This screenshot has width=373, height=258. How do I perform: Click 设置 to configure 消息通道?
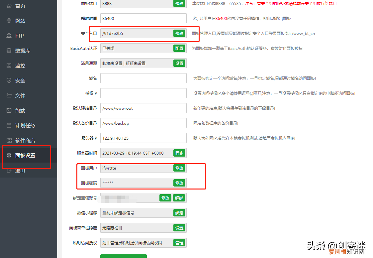click(x=179, y=63)
